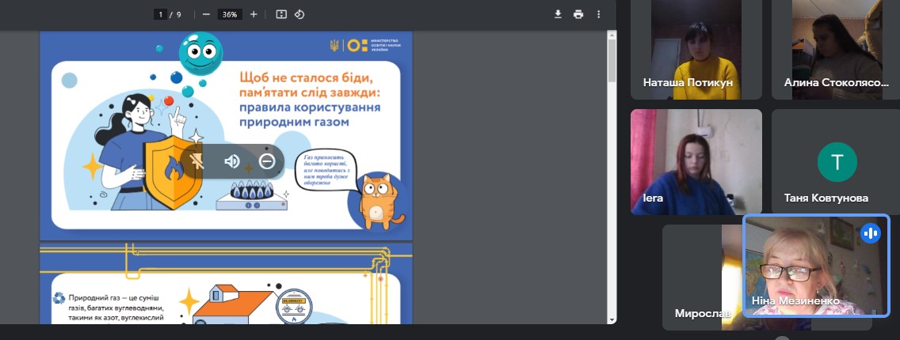Rotate the document counterclockwise
Screen dimensions: 900x340
pyautogui.click(x=299, y=14)
